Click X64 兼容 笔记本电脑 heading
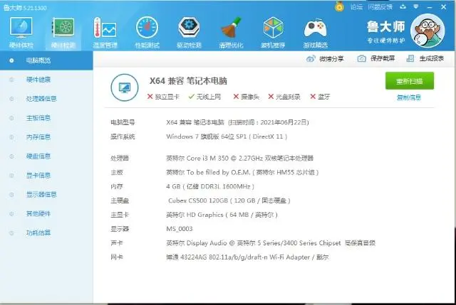This screenshot has height=305, width=456. pos(188,81)
